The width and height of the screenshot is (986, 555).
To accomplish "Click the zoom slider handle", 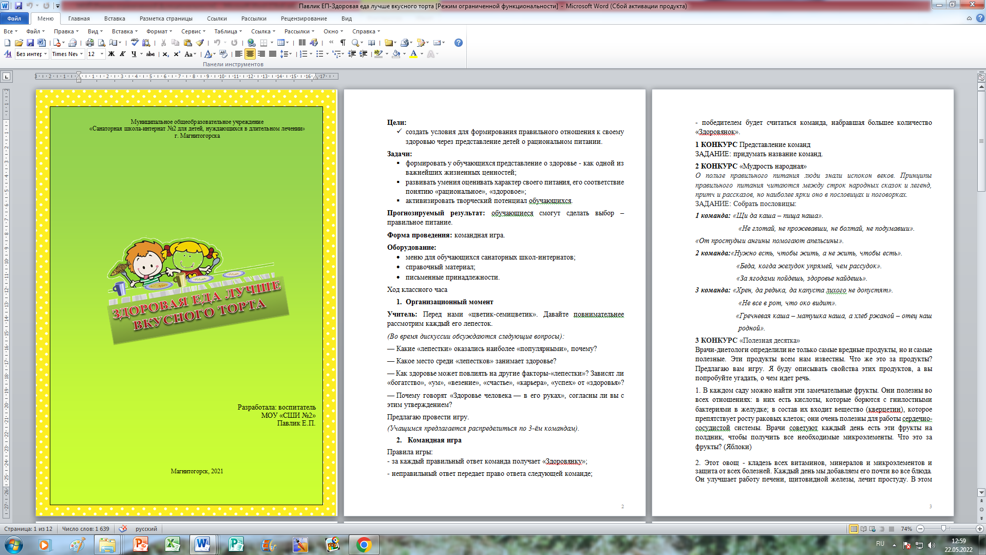I will coord(943,529).
